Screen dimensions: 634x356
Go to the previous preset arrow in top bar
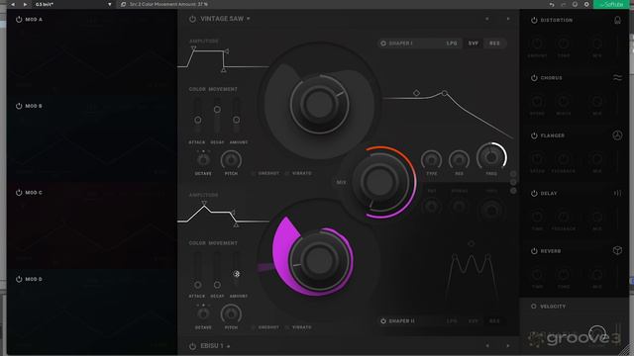pyautogui.click(x=13, y=4)
